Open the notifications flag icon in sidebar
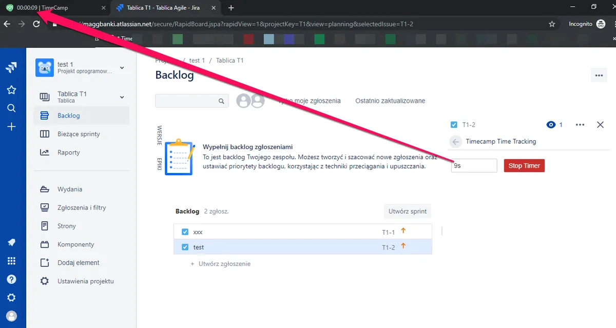616x328 pixels. [x=11, y=242]
